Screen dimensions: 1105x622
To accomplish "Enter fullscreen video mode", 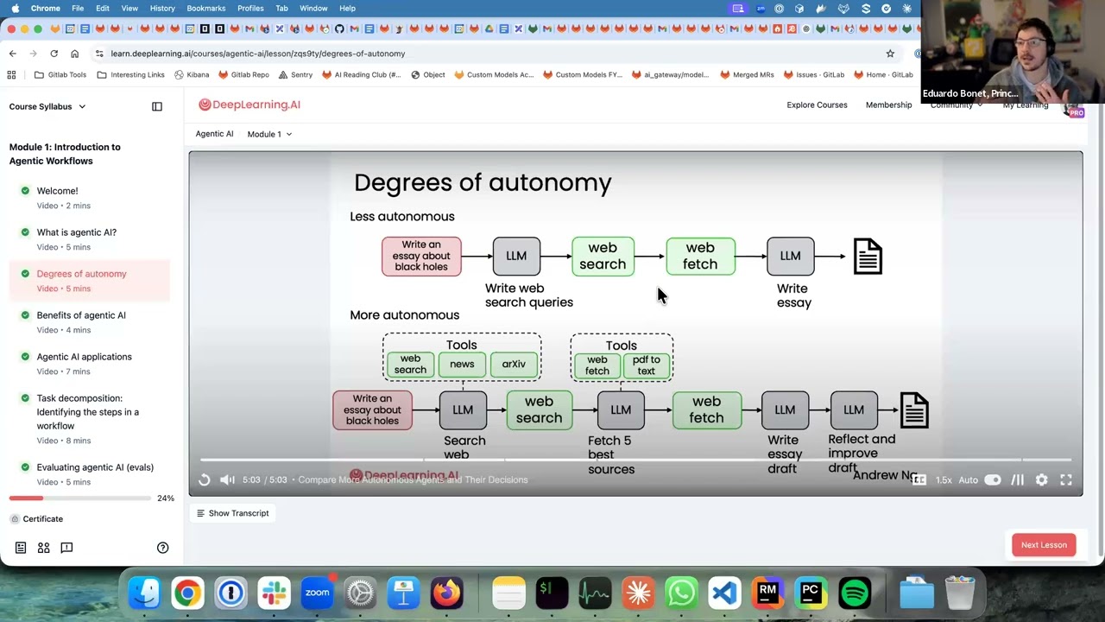I will click(1066, 480).
